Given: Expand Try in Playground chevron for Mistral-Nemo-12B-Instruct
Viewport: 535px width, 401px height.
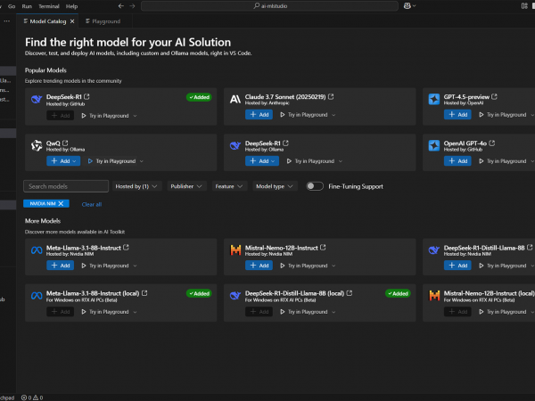Looking at the screenshot, I should (333, 266).
